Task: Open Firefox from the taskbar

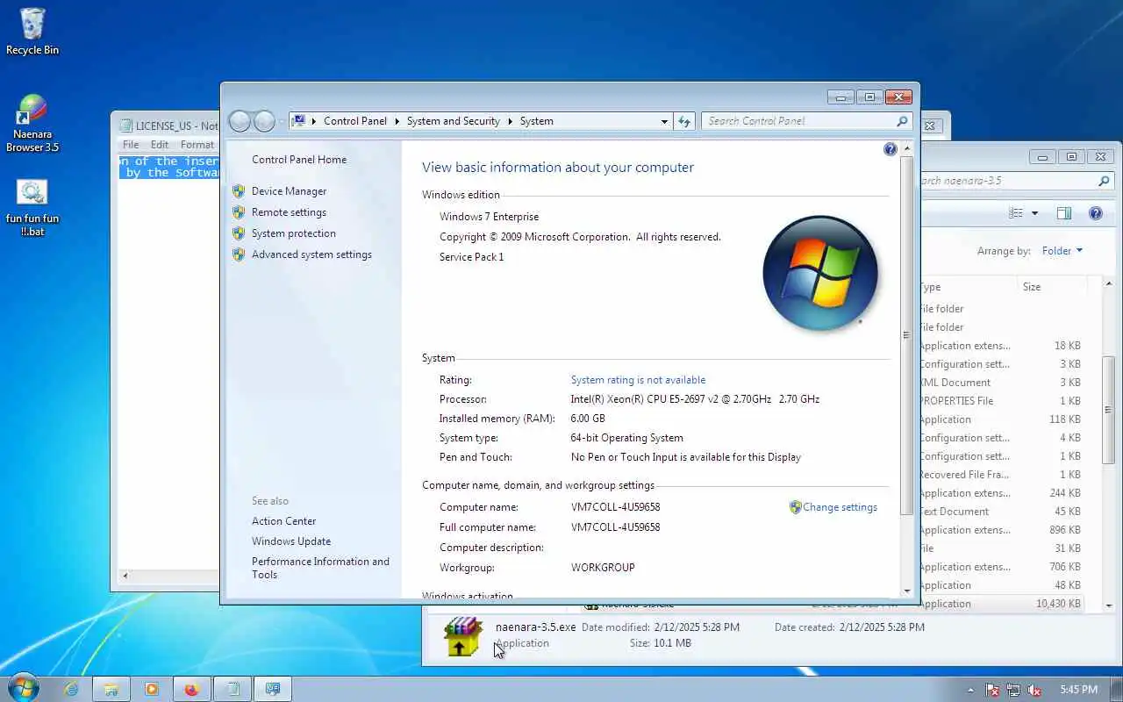Action: point(192,690)
